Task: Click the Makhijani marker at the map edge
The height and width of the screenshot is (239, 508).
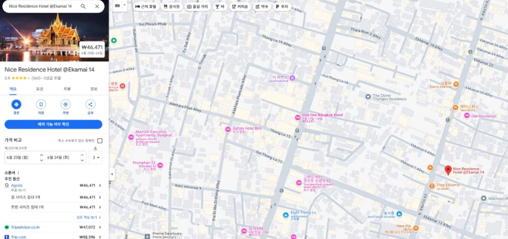Action: tap(484, 198)
